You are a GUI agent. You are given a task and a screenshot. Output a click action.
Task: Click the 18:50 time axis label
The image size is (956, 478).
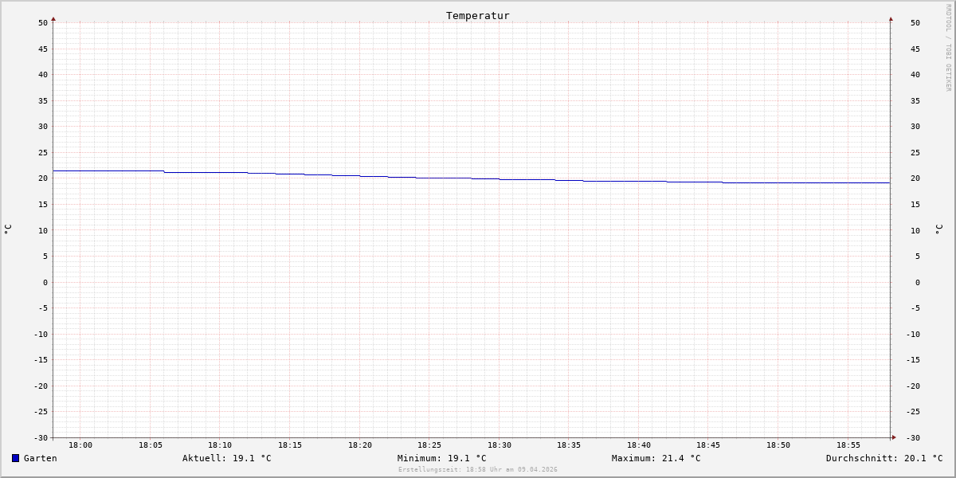tap(778, 445)
